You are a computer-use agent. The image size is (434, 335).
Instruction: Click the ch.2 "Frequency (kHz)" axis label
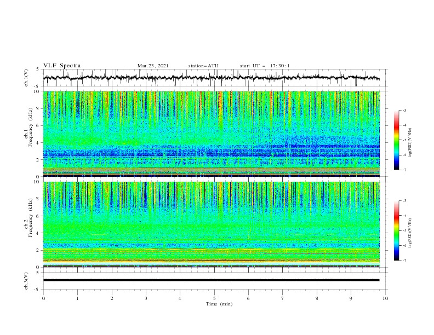pos(31,218)
